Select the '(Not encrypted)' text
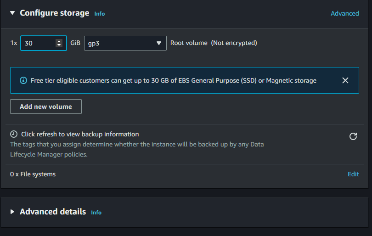This screenshot has height=236, width=372. [x=234, y=43]
